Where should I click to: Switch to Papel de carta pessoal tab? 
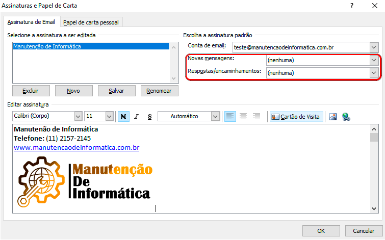tap(91, 22)
